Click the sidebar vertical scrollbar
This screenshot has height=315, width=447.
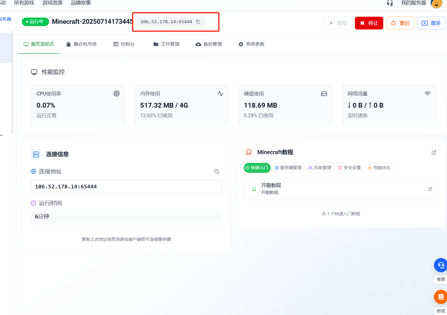[12, 82]
